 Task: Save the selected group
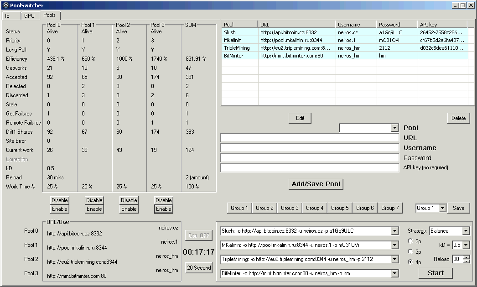tap(458, 208)
